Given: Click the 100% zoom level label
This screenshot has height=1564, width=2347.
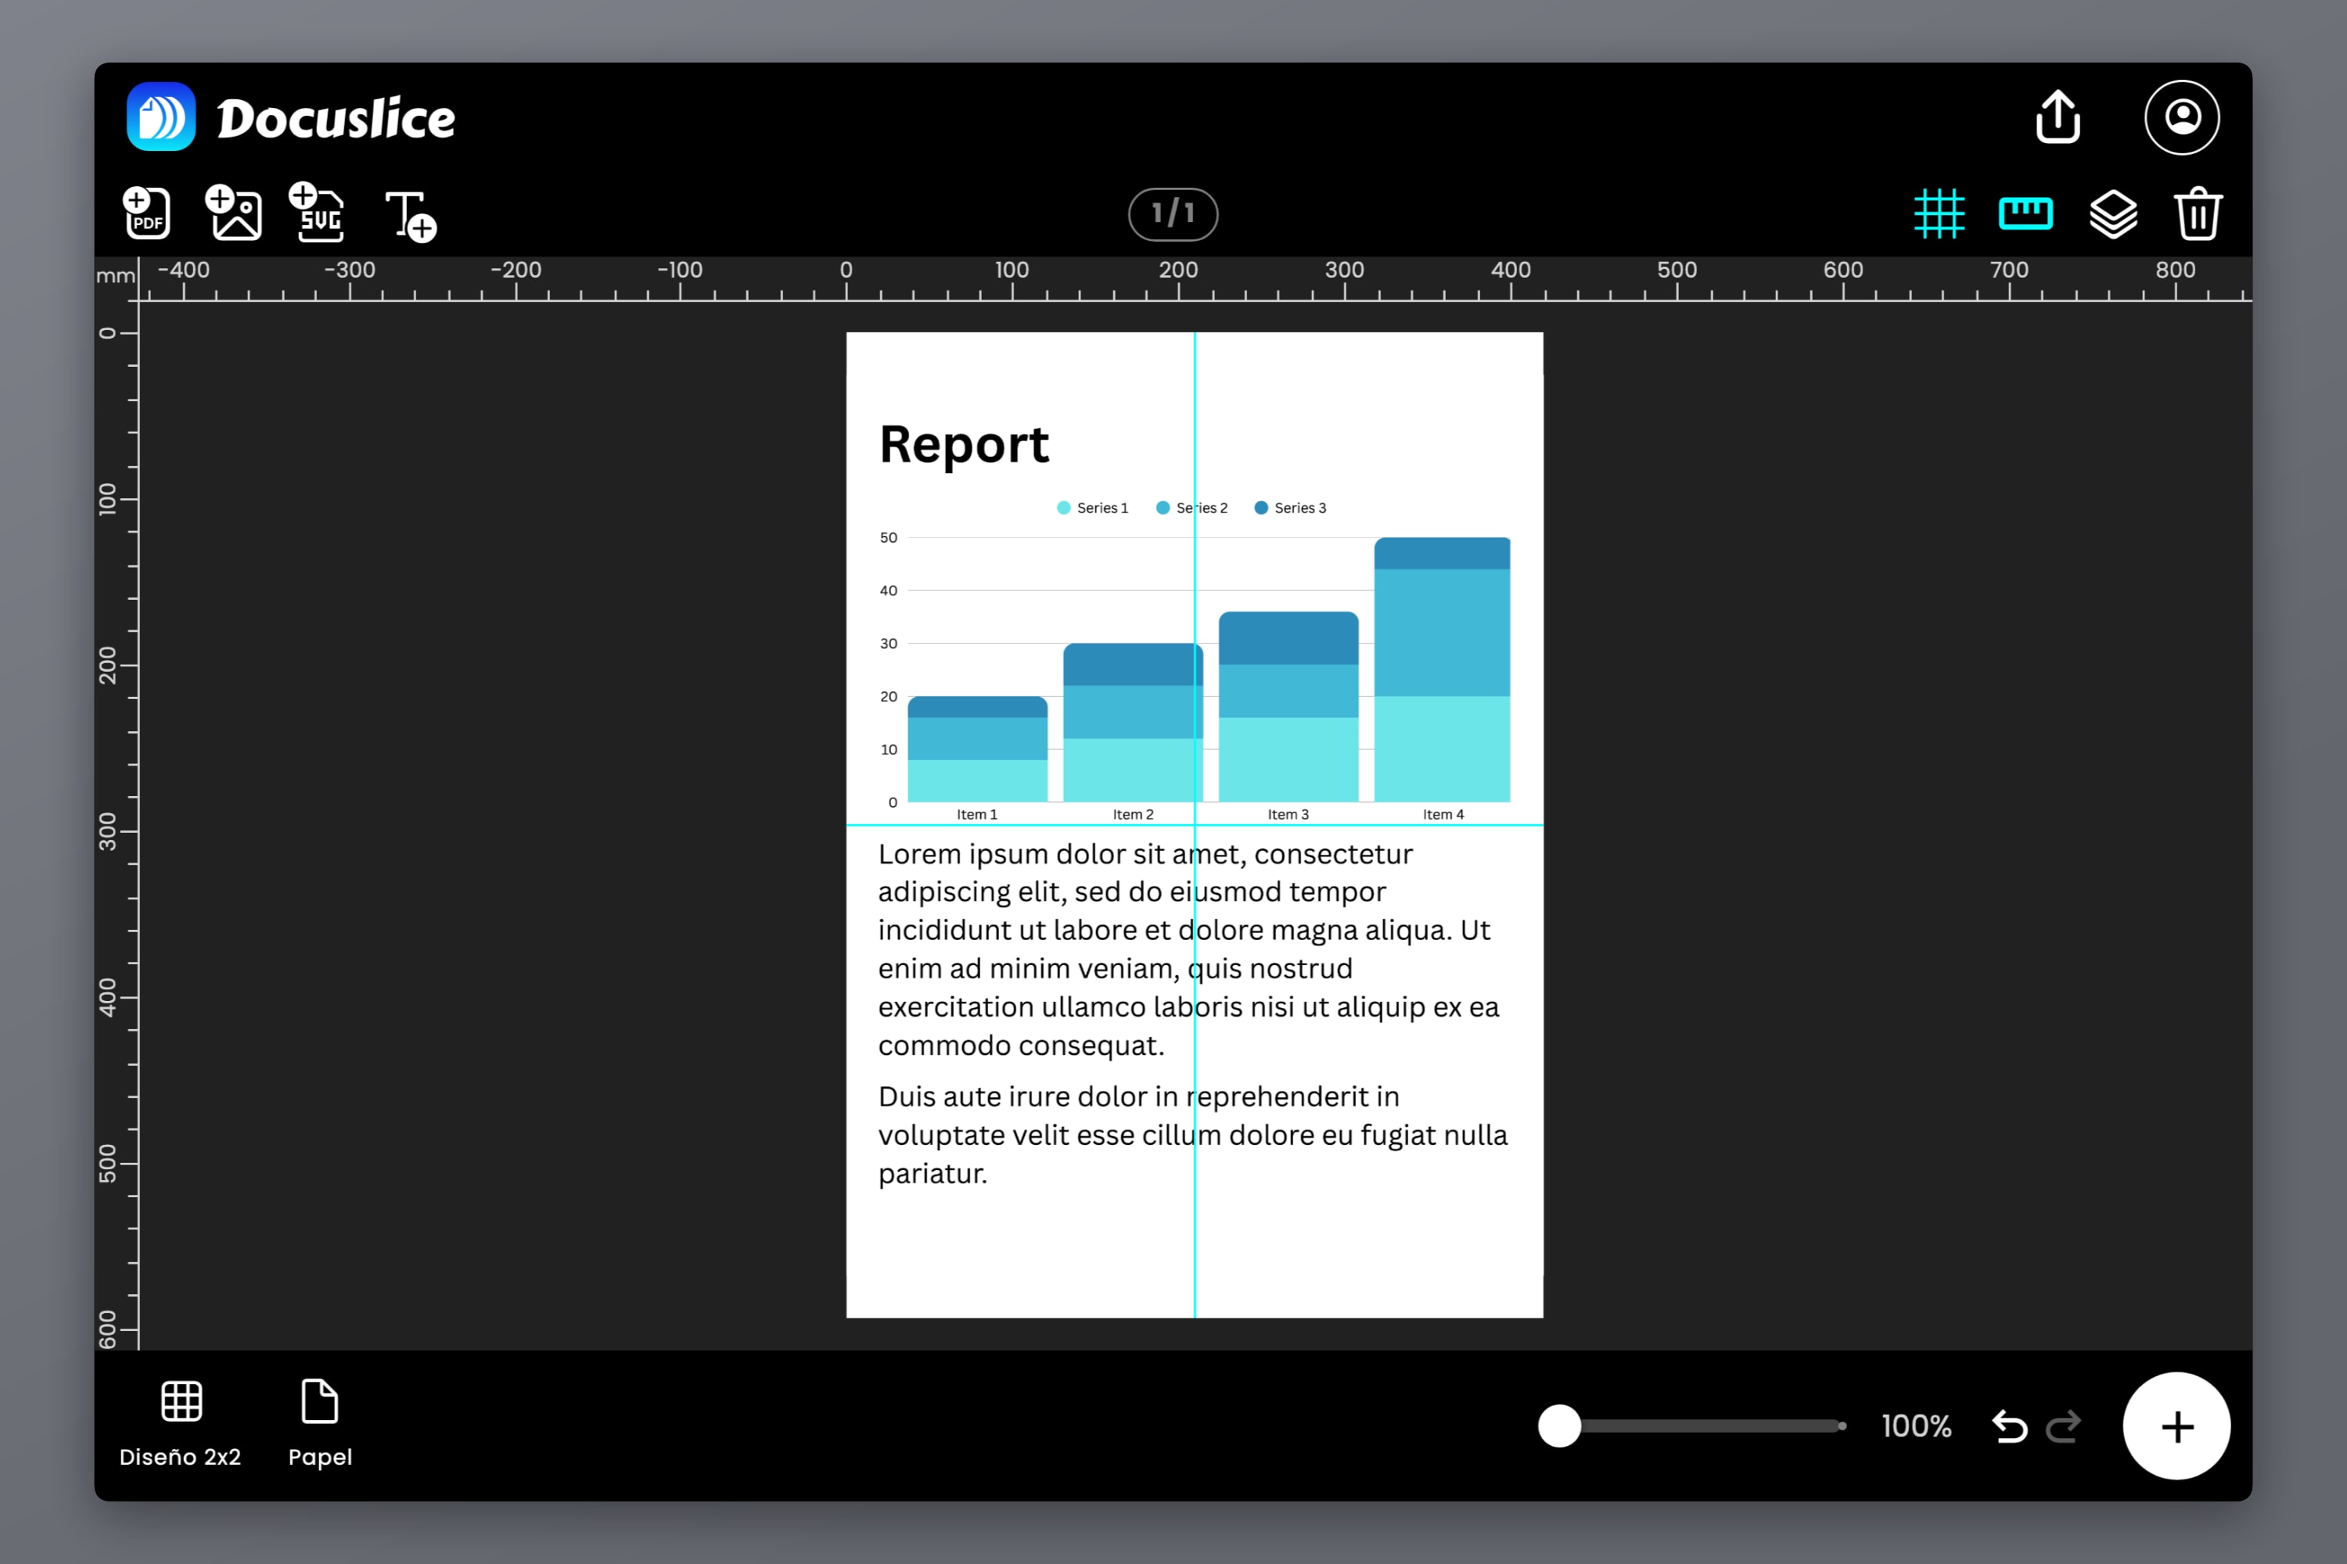Looking at the screenshot, I should tap(1916, 1426).
